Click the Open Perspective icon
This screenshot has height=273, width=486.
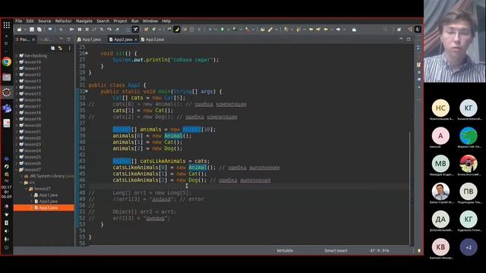tap(399, 30)
